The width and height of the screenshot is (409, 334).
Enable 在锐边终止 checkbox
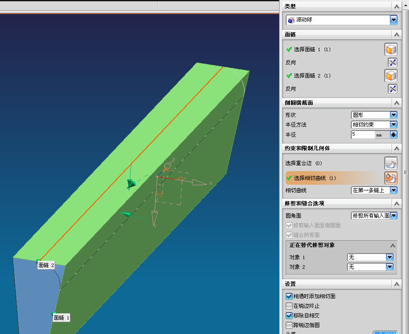click(x=289, y=306)
